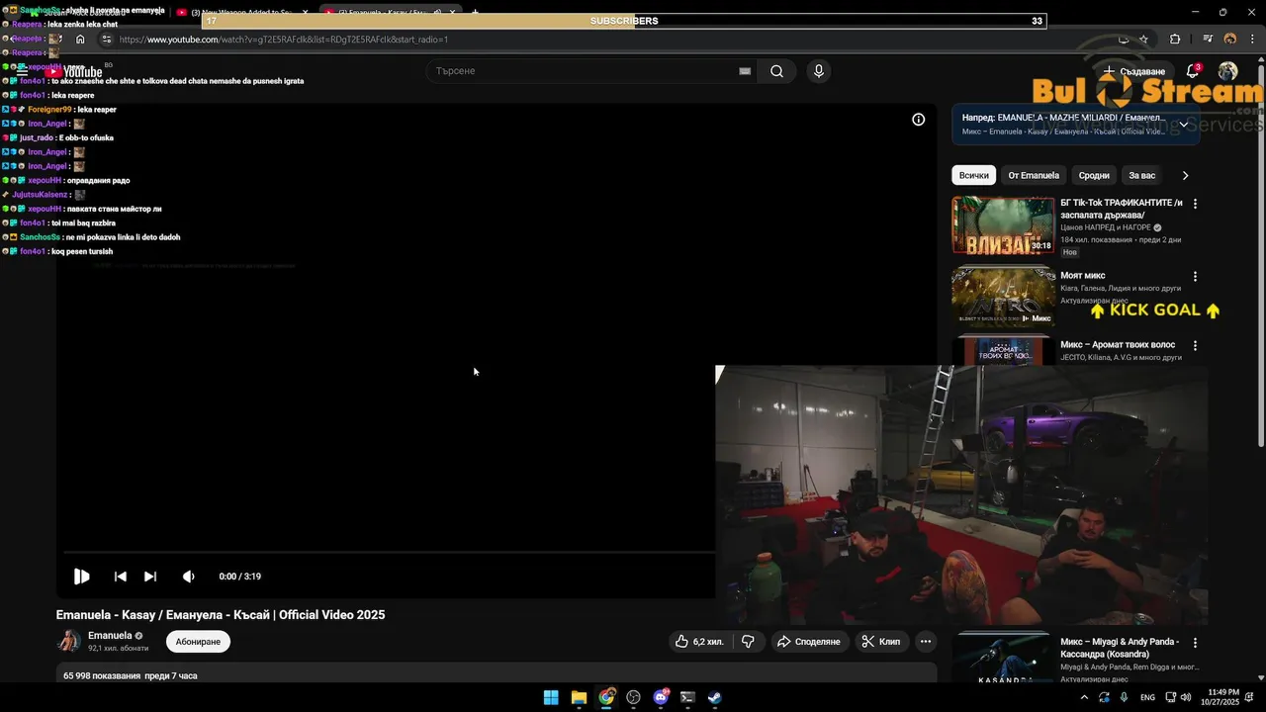Open options menu for БГ Tik-Tok ТРАФИКАНТИТЕ video
The height and width of the screenshot is (712, 1266).
point(1195,204)
